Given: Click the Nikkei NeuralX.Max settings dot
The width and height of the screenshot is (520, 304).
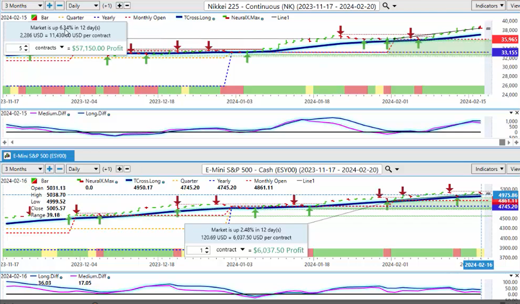Looking at the screenshot, I should coord(262,18).
